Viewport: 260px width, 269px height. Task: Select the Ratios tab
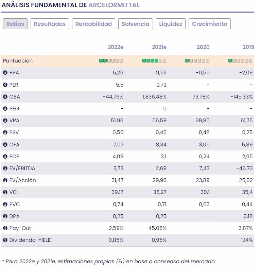click(x=15, y=24)
